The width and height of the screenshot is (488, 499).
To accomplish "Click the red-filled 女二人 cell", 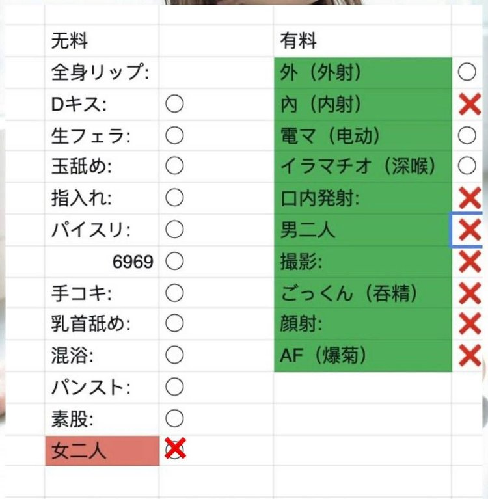I will (102, 450).
